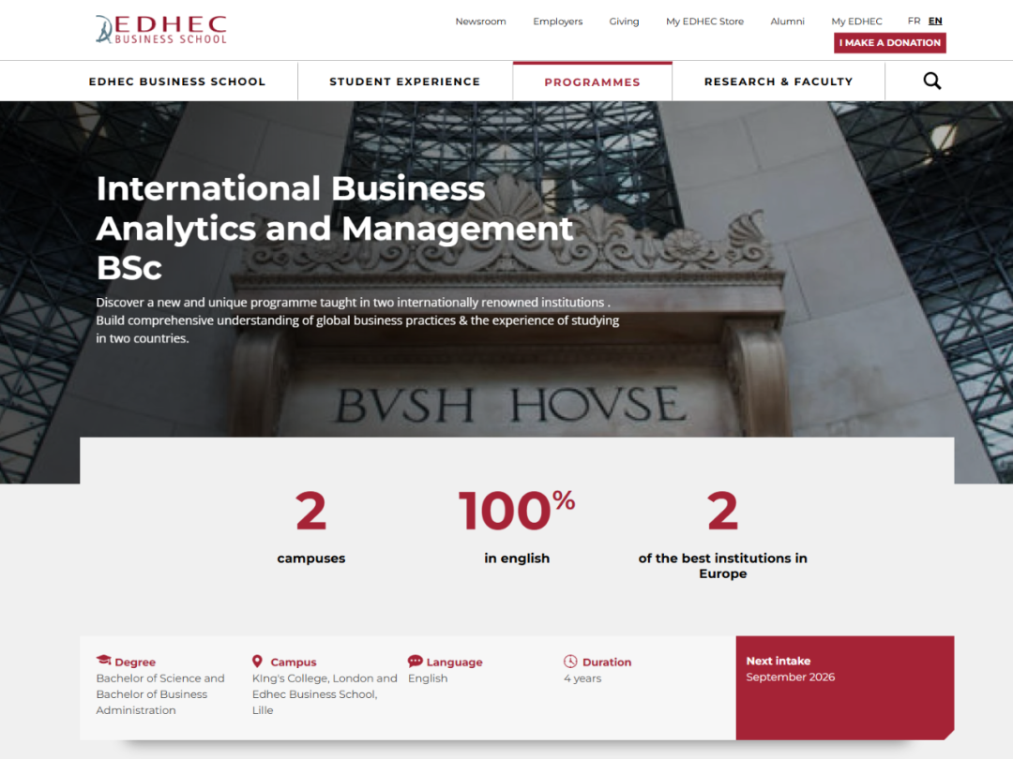Open the Alumni link
1013x759 pixels.
[x=787, y=22]
